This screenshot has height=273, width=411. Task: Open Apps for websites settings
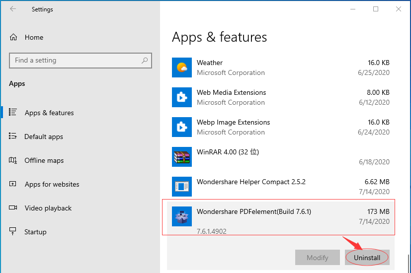pos(52,184)
